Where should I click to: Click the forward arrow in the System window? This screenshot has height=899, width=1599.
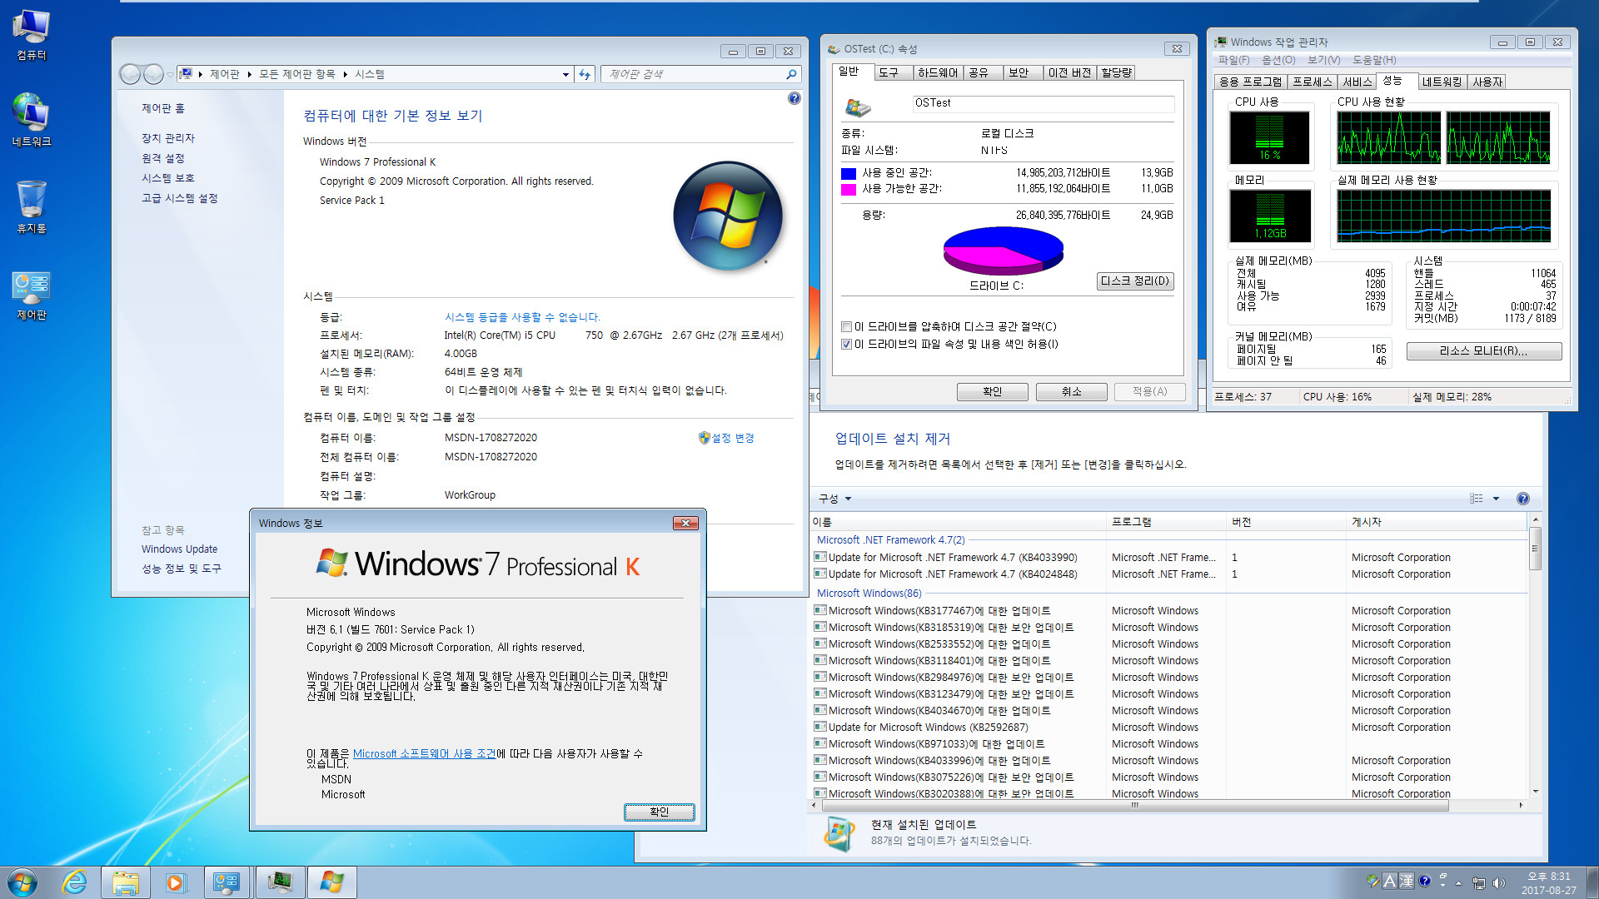153,74
